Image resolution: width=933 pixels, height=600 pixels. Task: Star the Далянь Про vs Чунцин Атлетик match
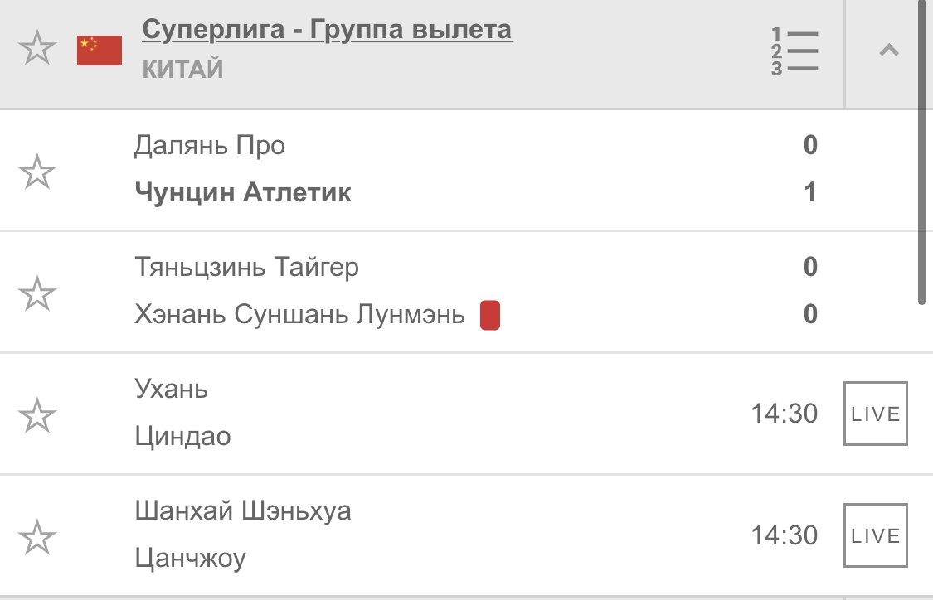[36, 172]
